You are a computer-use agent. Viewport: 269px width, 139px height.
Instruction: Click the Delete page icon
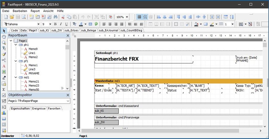coord(43,17)
